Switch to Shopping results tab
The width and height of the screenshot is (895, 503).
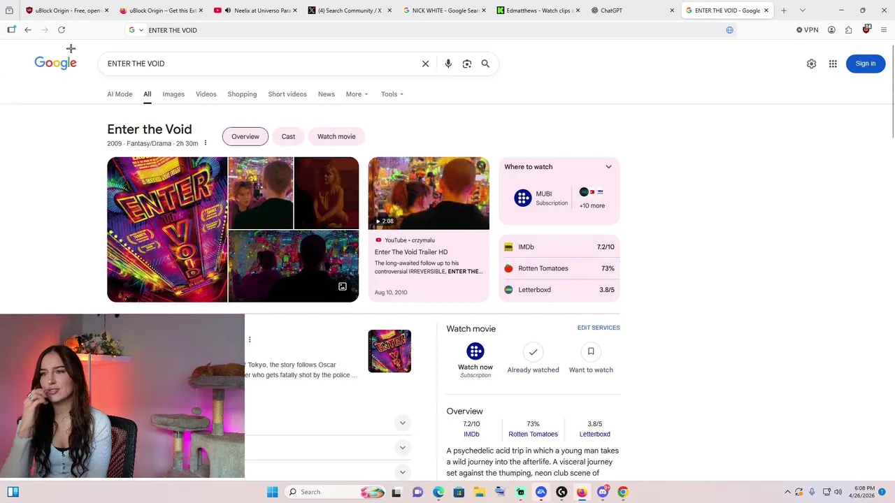coord(242,94)
